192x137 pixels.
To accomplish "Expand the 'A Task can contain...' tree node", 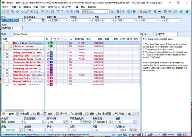I will tap(4, 46).
